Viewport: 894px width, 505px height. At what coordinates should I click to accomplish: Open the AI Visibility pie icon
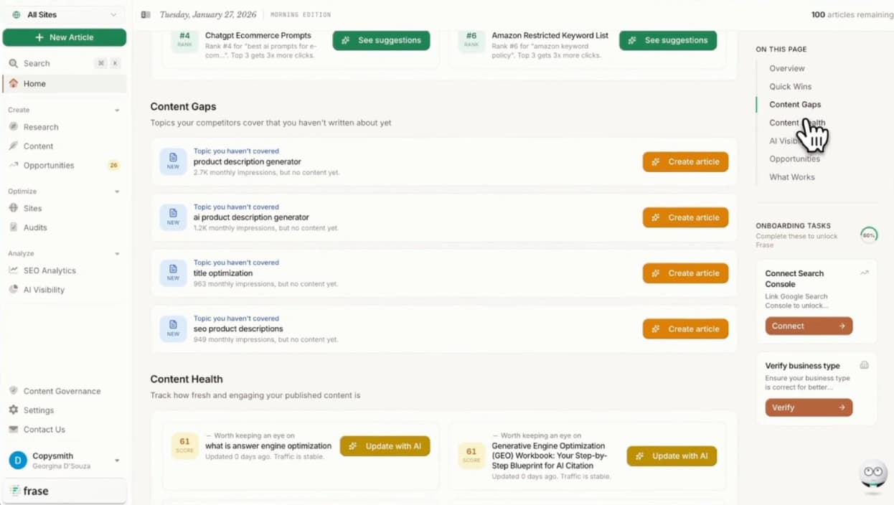(13, 290)
